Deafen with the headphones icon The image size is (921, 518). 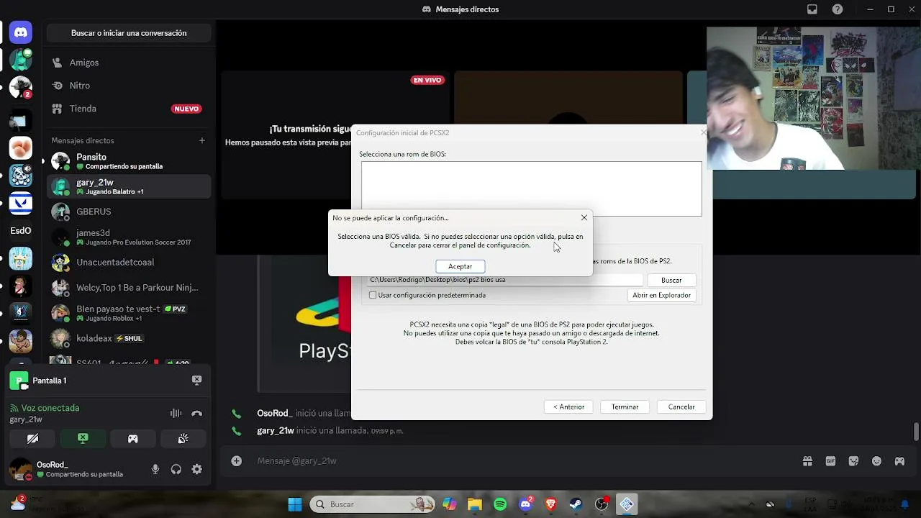(176, 469)
